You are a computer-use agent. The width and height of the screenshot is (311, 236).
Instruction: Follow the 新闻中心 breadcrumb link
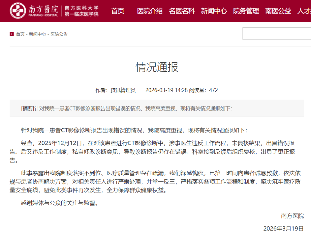pyautogui.click(x=37, y=34)
